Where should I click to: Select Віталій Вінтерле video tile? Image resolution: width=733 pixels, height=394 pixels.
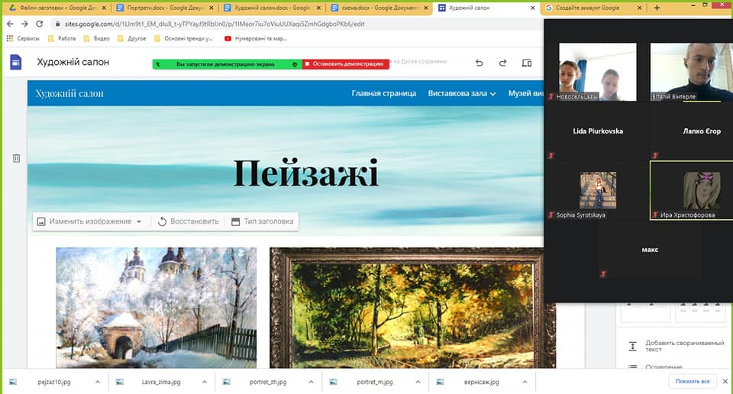coord(692,72)
